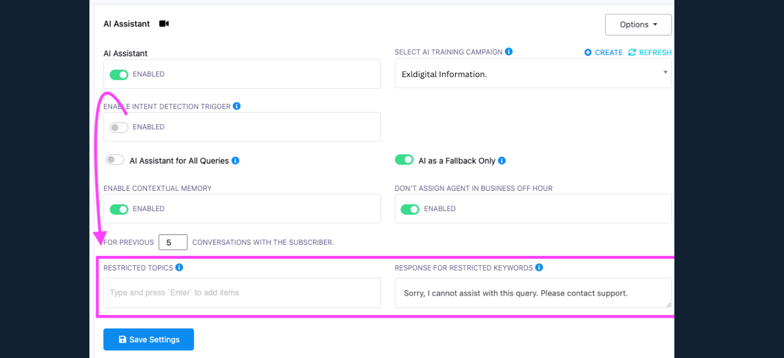Click the info icon beside Enable Intent Detection Trigger
This screenshot has width=784, height=358.
tap(236, 106)
